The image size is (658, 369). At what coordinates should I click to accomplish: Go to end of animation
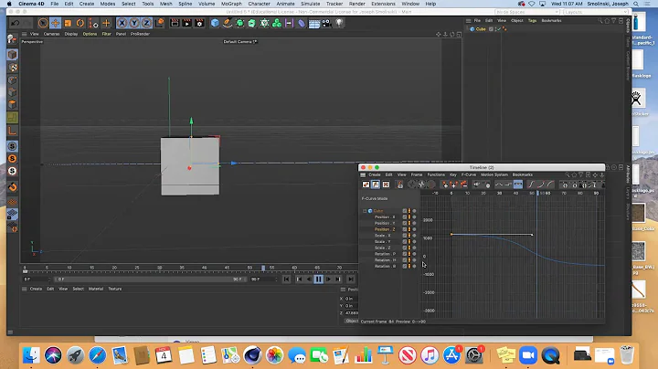point(351,279)
